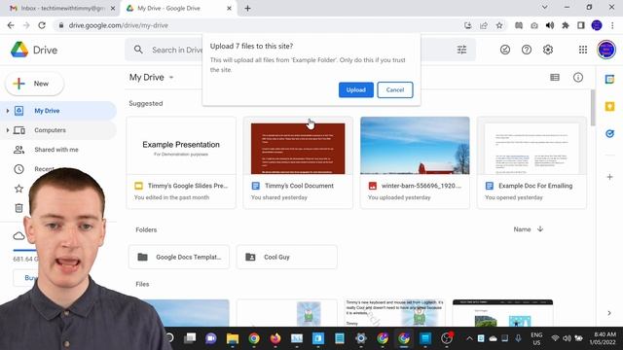Open Google Keep side panel icon
Image resolution: width=623 pixels, height=350 pixels.
tap(609, 106)
